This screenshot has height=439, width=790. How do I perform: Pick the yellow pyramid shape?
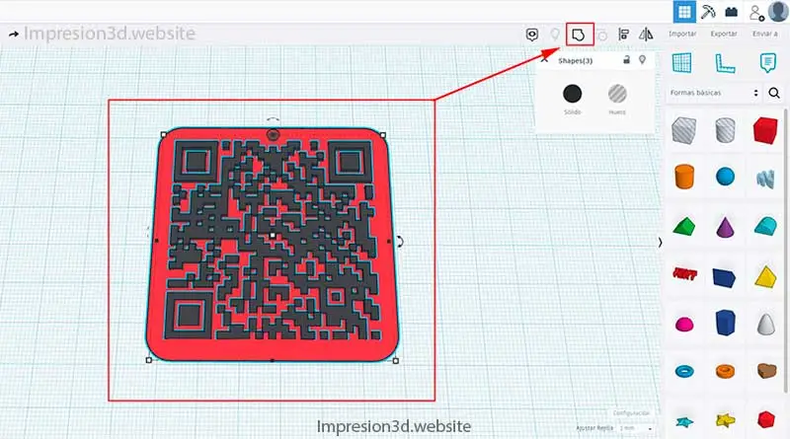tap(765, 277)
